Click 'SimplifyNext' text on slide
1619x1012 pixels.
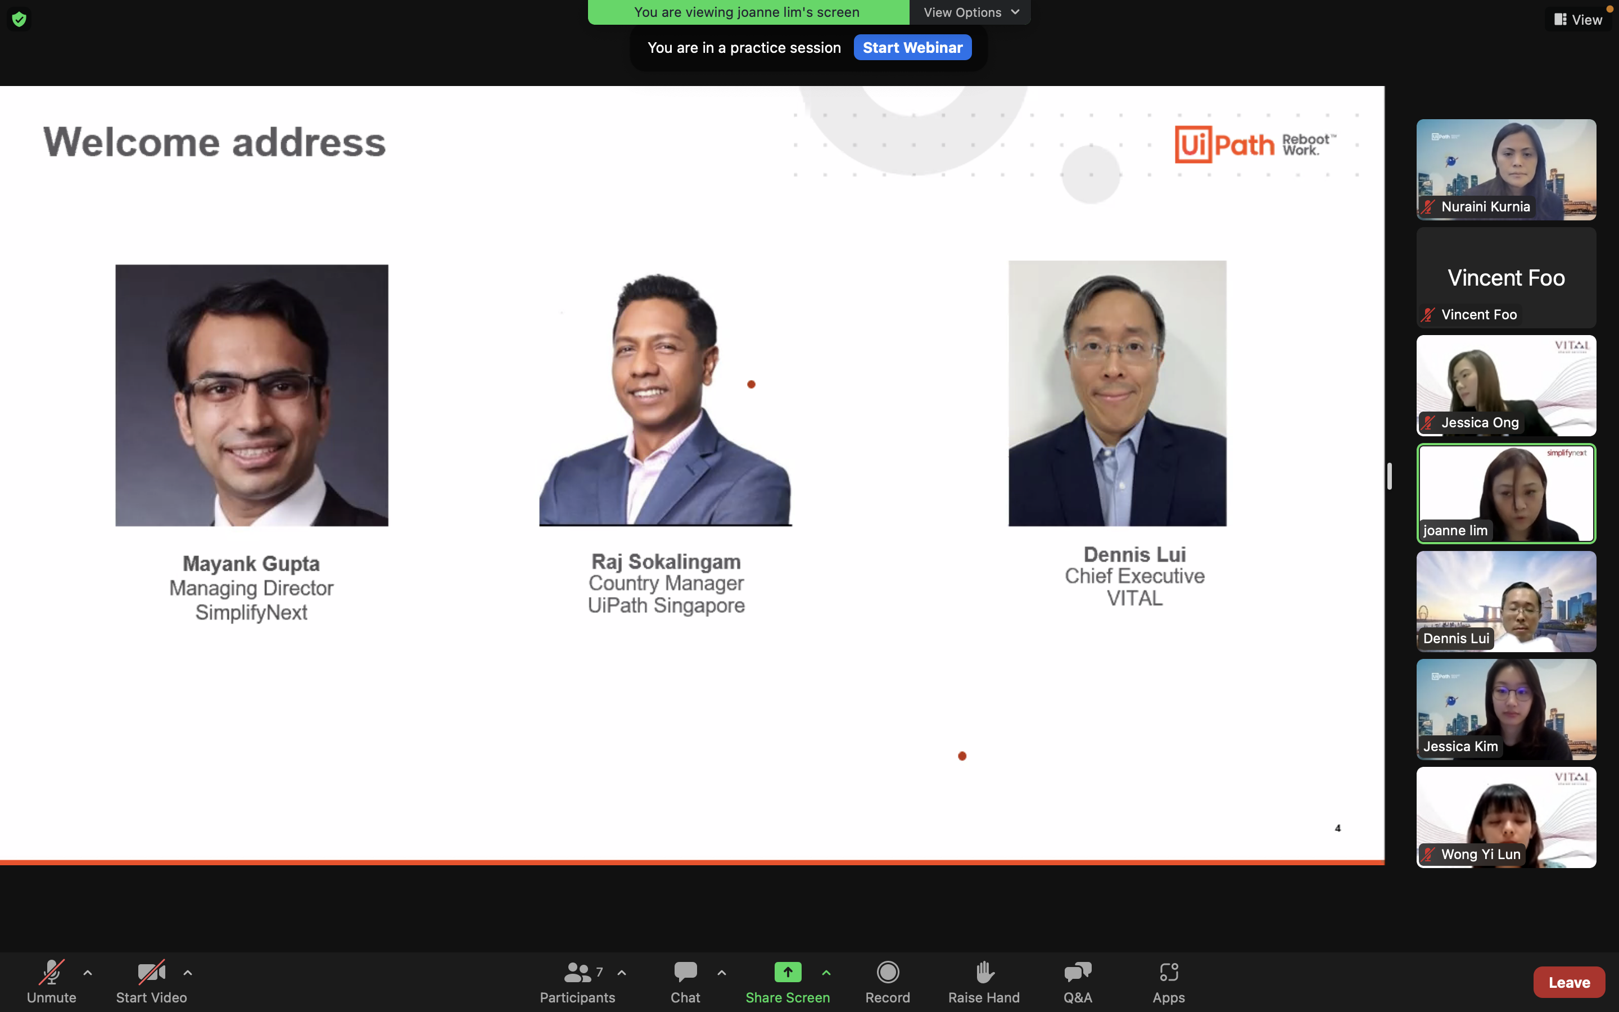251,612
